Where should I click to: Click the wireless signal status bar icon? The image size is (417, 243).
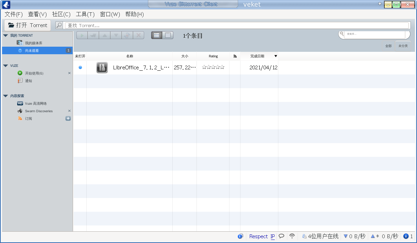(292, 236)
